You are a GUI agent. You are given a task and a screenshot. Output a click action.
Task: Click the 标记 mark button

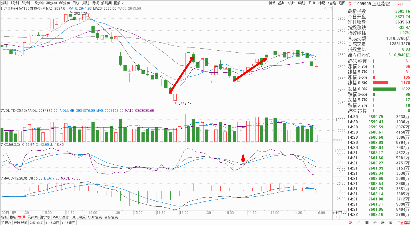pos(322,3)
